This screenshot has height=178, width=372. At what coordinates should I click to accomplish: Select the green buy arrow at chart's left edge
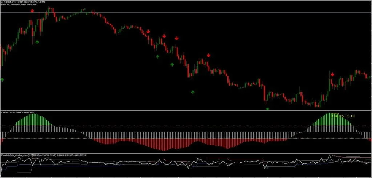(3, 80)
